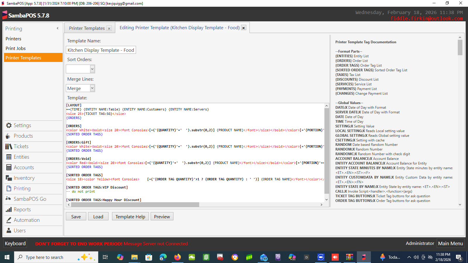Image resolution: width=468 pixels, height=263 pixels.
Task: Click the template editor horizontal scrollbar
Action: (135, 205)
